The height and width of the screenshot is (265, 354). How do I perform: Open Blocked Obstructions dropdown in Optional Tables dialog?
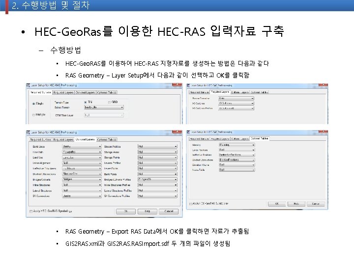point(237,160)
